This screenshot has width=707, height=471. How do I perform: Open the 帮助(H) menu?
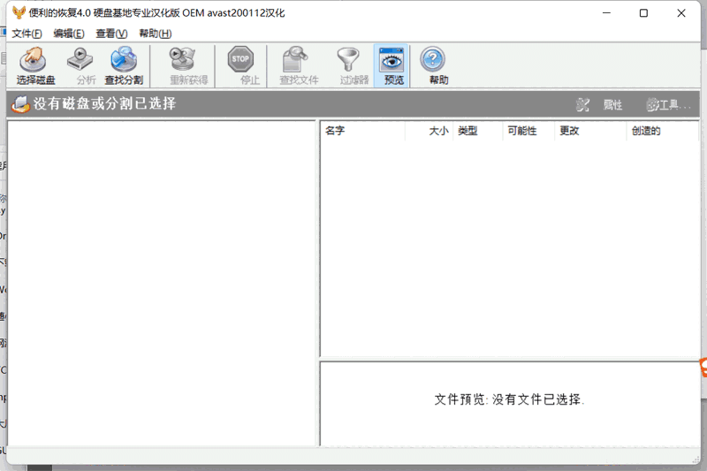156,34
